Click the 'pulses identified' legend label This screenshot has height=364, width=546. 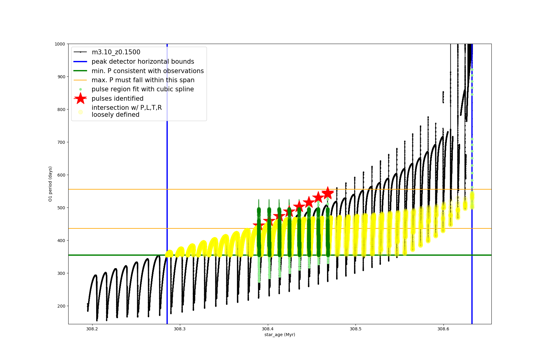click(117, 99)
